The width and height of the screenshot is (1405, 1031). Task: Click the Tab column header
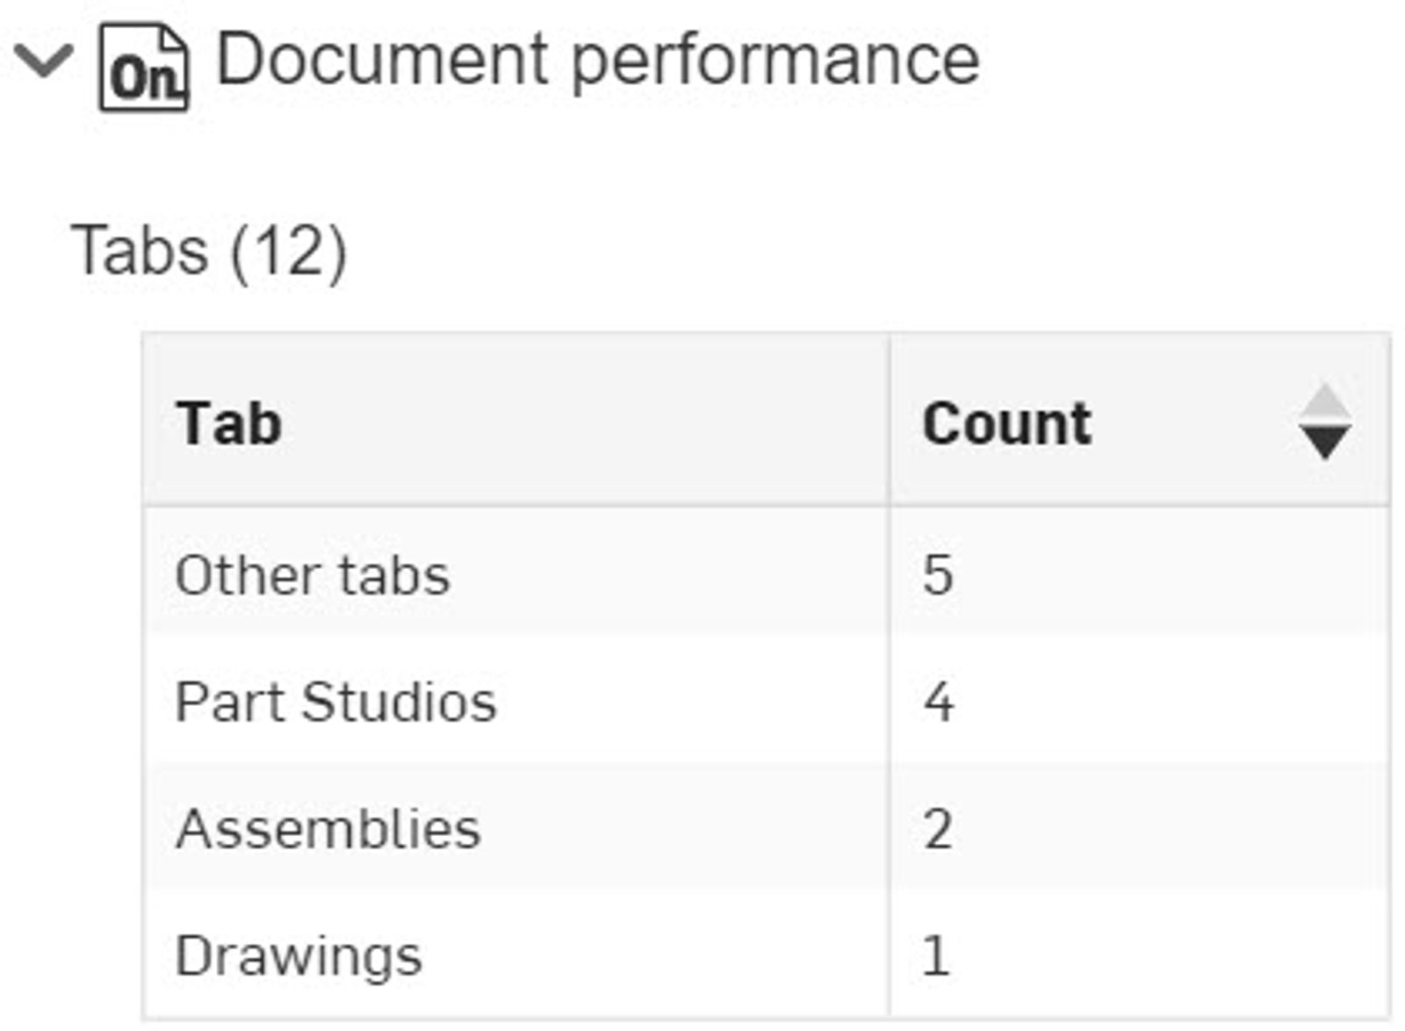229,424
